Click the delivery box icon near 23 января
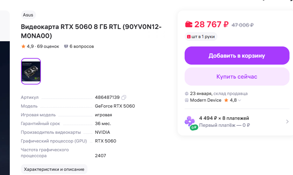The image size is (293, 175). [x=187, y=94]
